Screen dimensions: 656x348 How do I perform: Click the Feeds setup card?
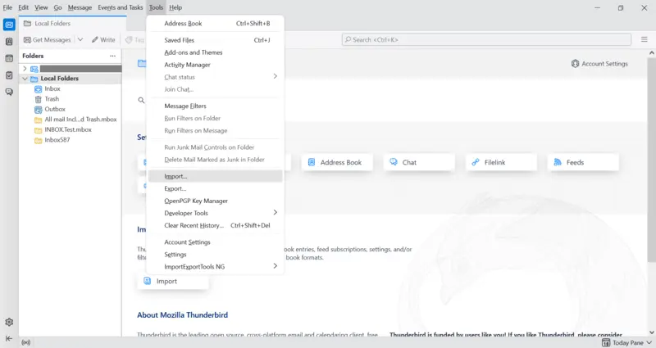(583, 162)
